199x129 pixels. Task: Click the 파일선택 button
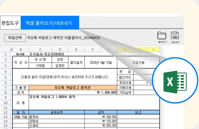coord(15,38)
